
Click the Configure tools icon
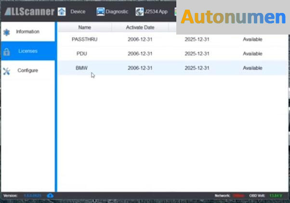tap(6, 72)
